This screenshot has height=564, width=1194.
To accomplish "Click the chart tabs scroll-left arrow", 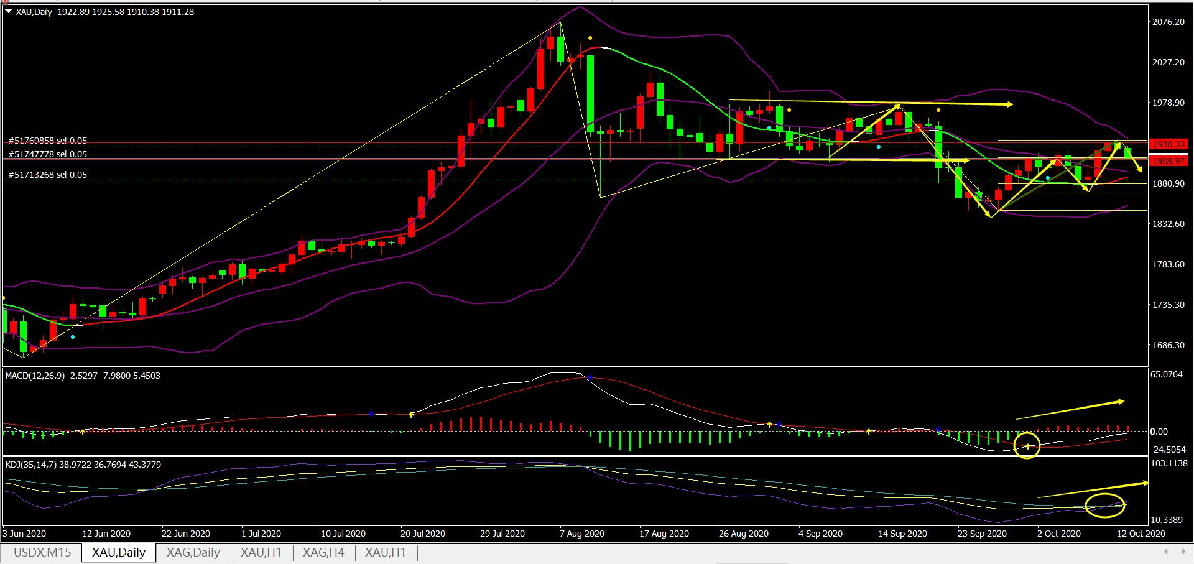I will pos(1167,552).
